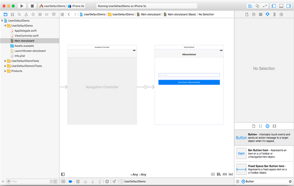
Task: Show the Media library
Action: pos(274,126)
